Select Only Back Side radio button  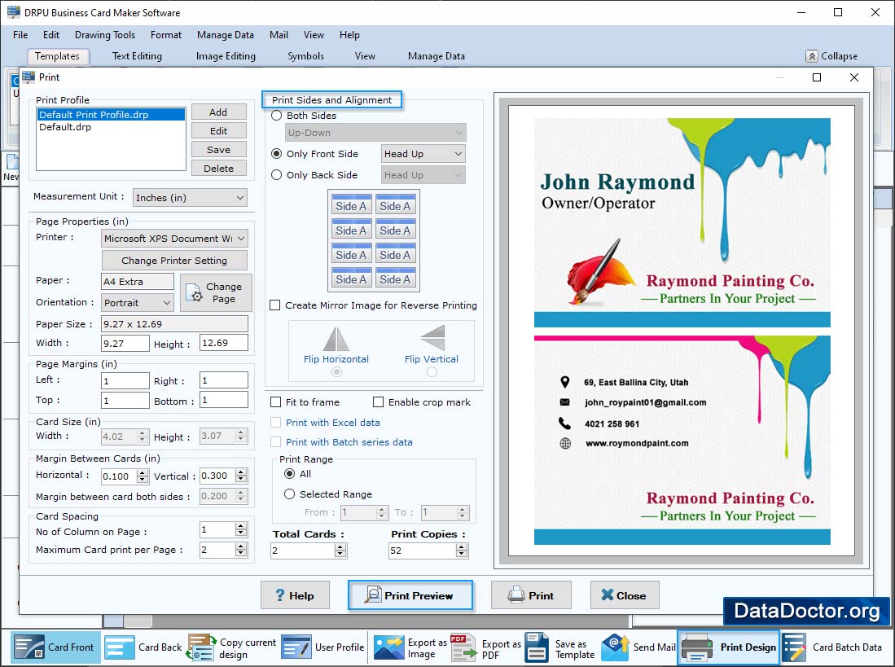tap(277, 174)
